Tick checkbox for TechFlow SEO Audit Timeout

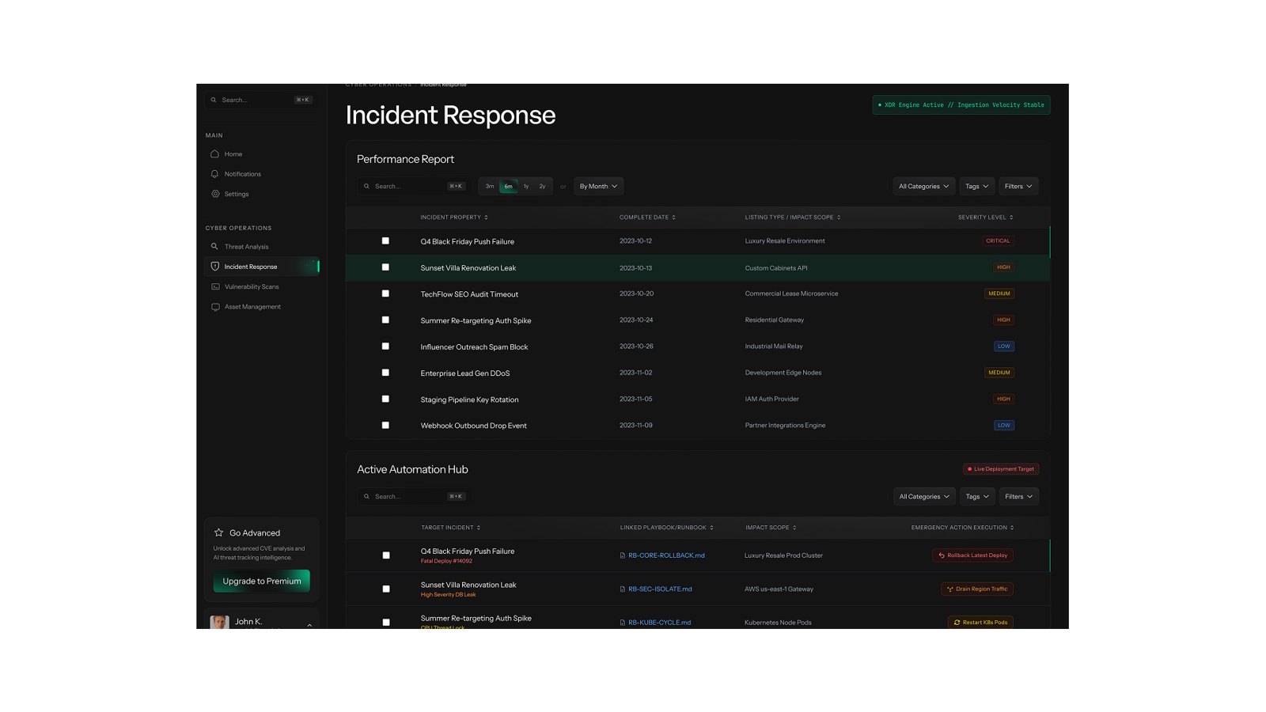[385, 294]
